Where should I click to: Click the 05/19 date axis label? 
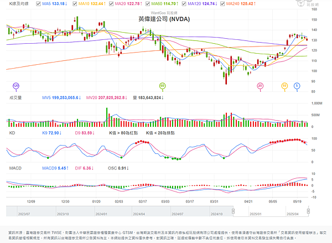tap(297, 201)
